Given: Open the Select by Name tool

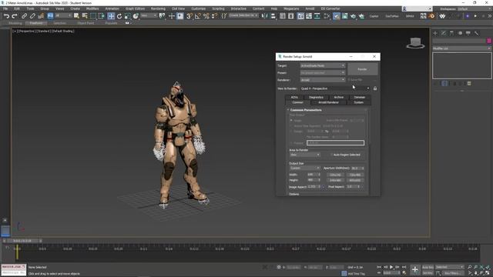Looking at the screenshot, I should click(x=85, y=16).
